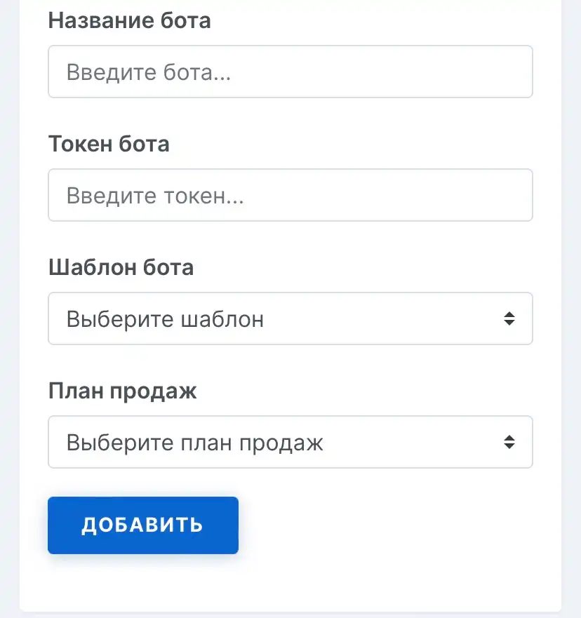
Task: Click the text box under "Токен бота"
Action: pyautogui.click(x=290, y=195)
